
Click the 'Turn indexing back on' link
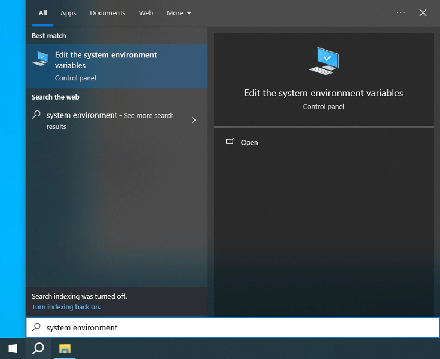(66, 307)
